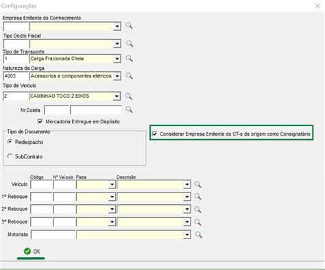Open 3º Reboque search magnifier
This screenshot has width=325, height=270.
click(197, 222)
